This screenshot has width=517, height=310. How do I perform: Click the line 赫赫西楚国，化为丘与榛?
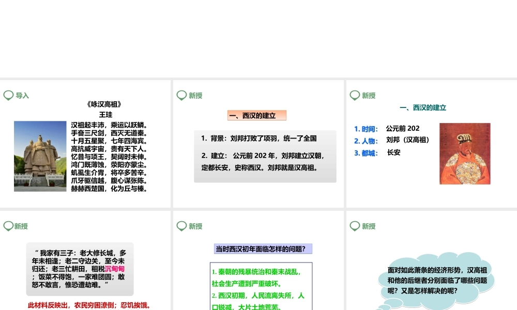111,189
